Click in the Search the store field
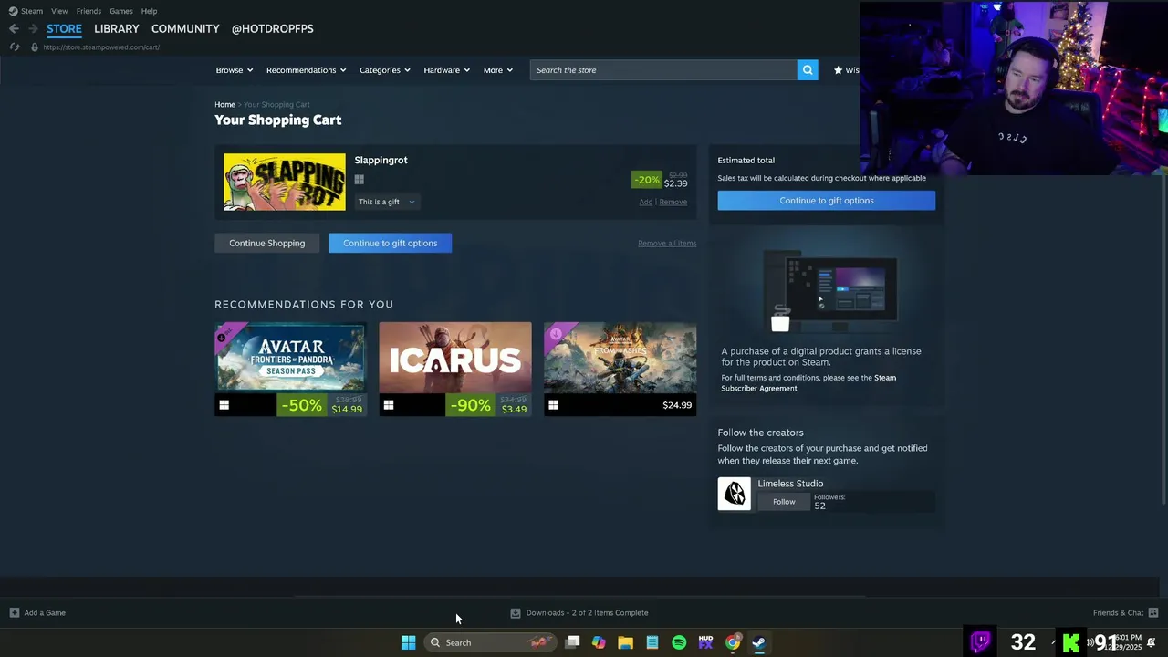1168x657 pixels. [x=663, y=70]
